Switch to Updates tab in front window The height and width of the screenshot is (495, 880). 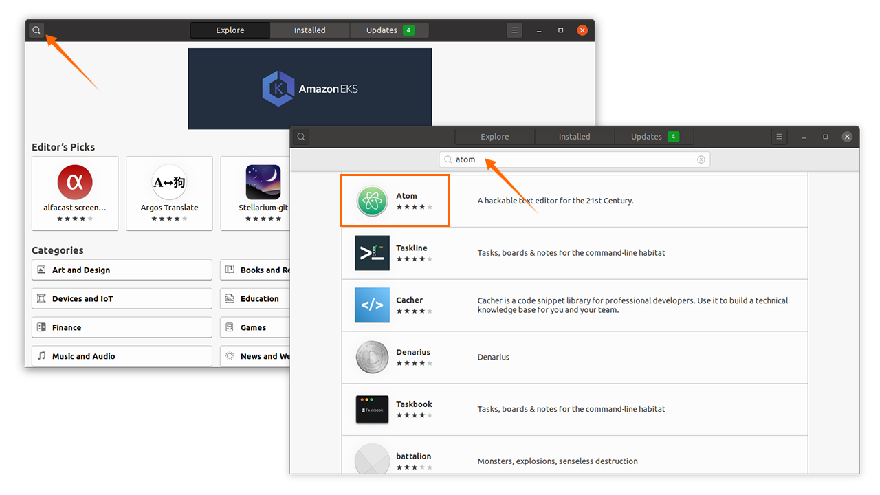pyautogui.click(x=654, y=137)
